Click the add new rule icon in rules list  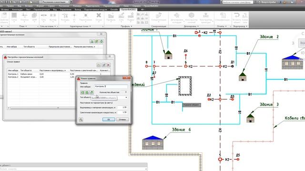pyautogui.click(x=99, y=65)
